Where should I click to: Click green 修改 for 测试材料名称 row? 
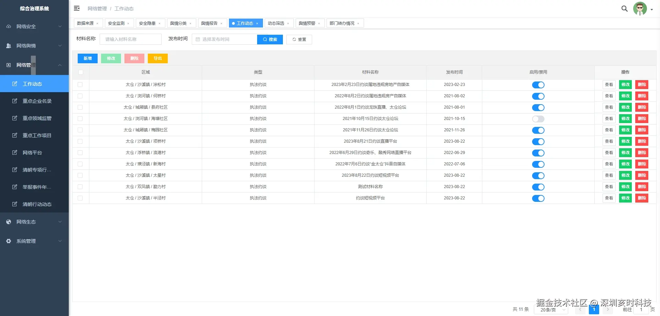(x=625, y=187)
